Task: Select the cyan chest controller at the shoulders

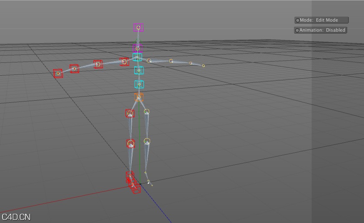Action: click(138, 57)
